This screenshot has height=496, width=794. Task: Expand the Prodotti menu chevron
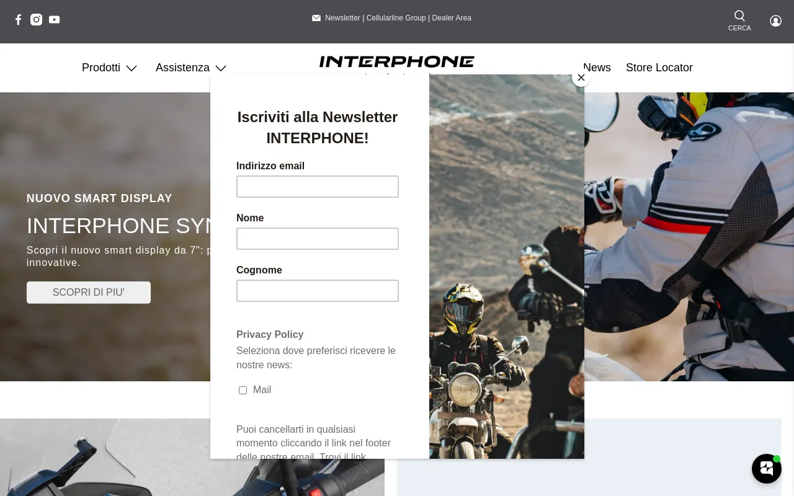point(132,68)
